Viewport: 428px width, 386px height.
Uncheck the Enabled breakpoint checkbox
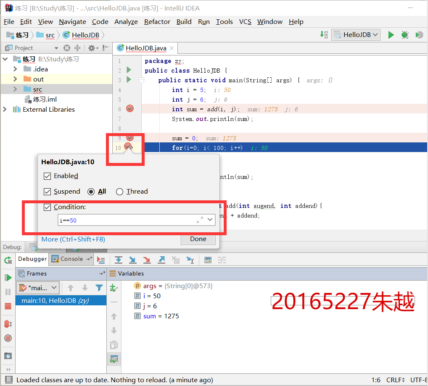(x=47, y=176)
